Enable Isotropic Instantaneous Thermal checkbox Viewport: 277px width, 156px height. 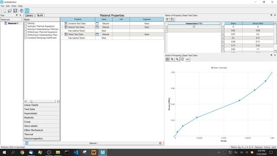[26, 29]
